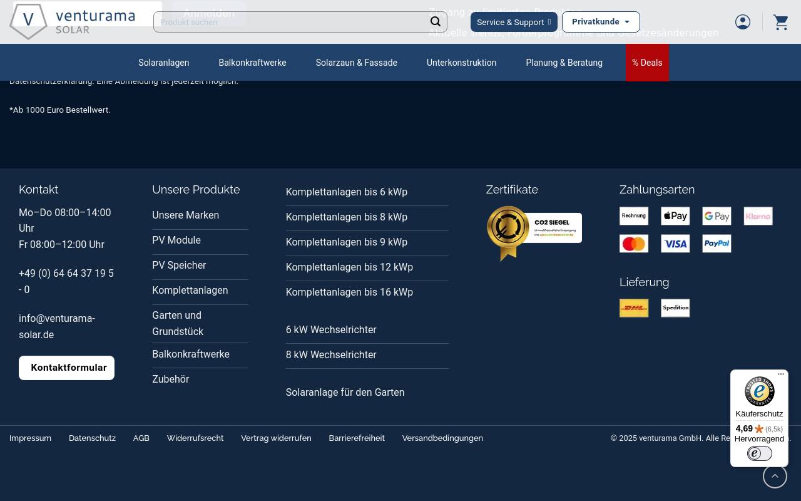The height and width of the screenshot is (501, 801).
Task: Click the VISA payment icon
Action: point(675,244)
